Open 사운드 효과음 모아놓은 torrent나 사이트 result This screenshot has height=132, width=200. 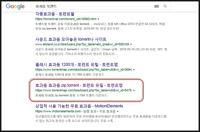click(x=71, y=39)
